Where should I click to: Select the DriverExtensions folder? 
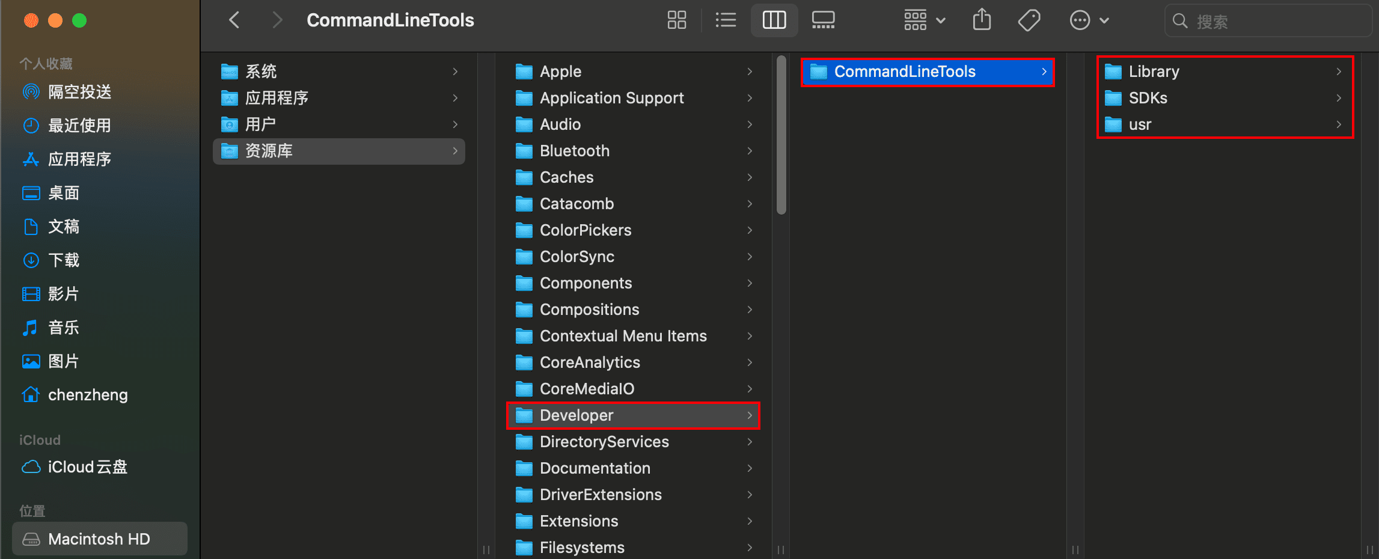[634, 495]
